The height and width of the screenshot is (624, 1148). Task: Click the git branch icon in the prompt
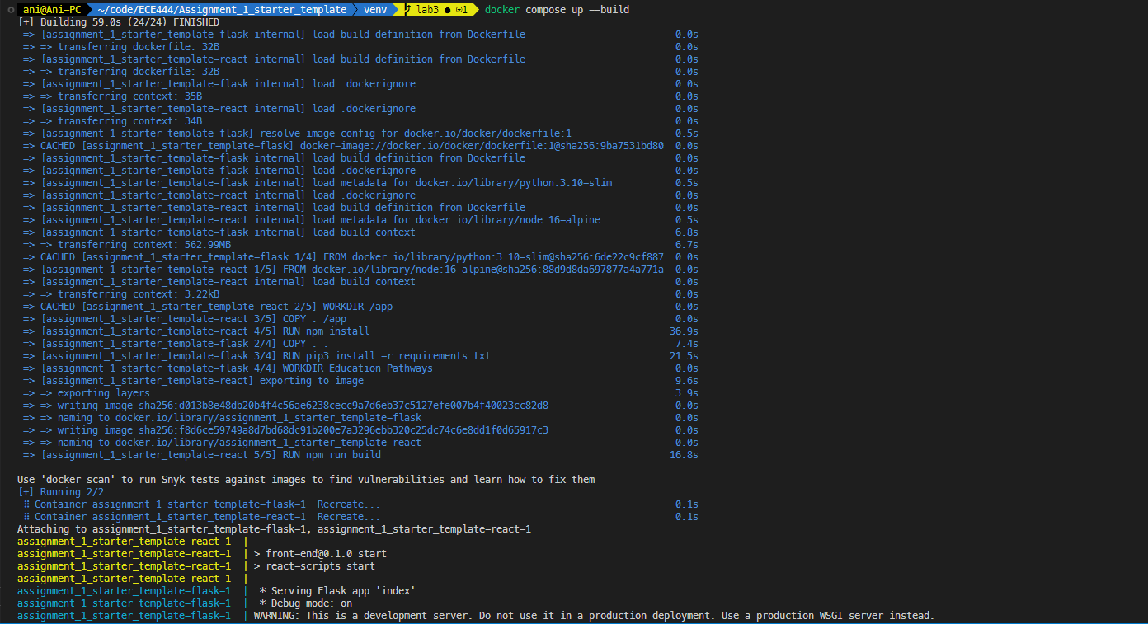[x=407, y=9]
